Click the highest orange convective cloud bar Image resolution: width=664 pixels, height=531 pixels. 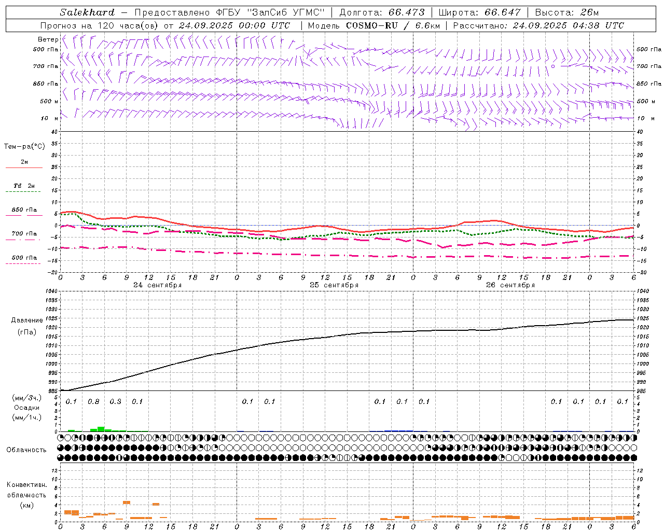click(x=127, y=502)
